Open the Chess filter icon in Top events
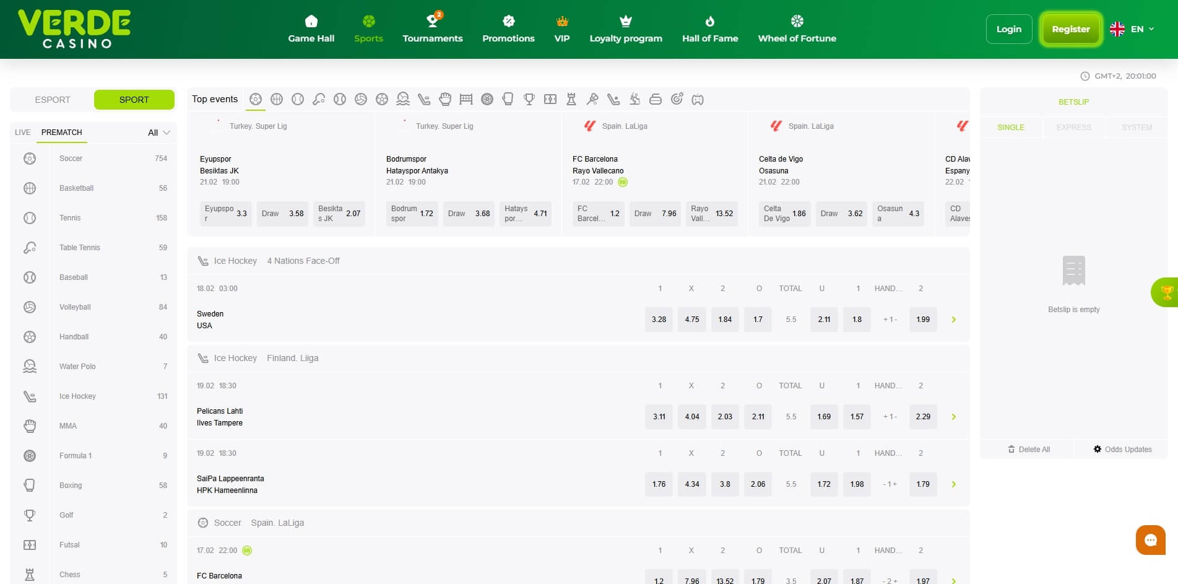Viewport: 1178px width, 584px height. tap(570, 99)
